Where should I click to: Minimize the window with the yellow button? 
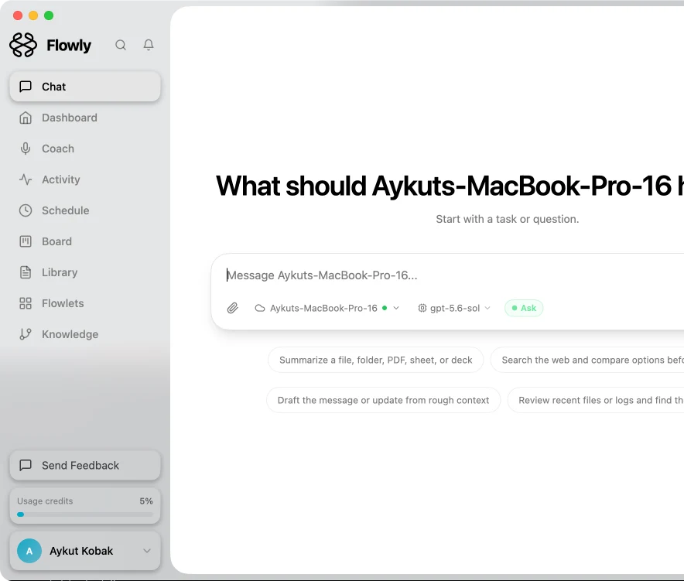[x=33, y=15]
